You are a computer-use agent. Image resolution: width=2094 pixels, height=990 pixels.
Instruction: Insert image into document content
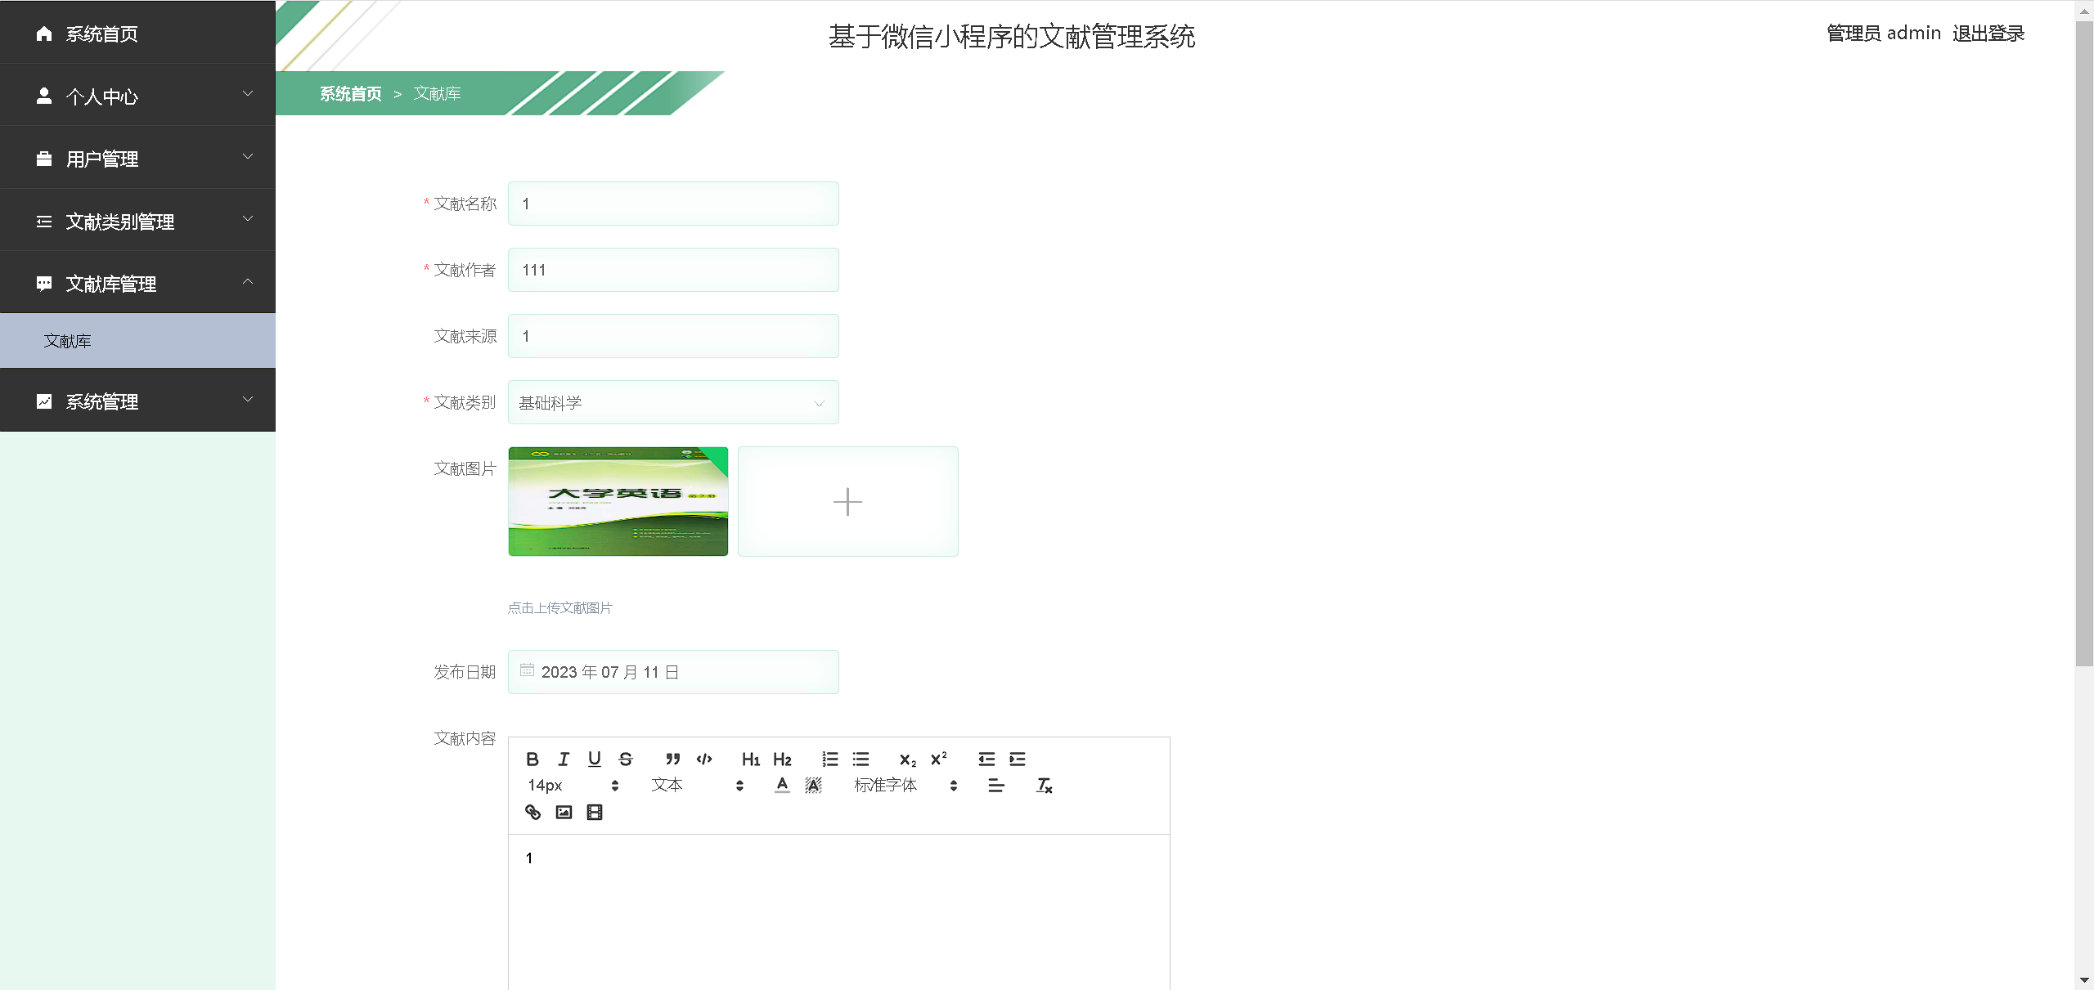click(x=564, y=812)
